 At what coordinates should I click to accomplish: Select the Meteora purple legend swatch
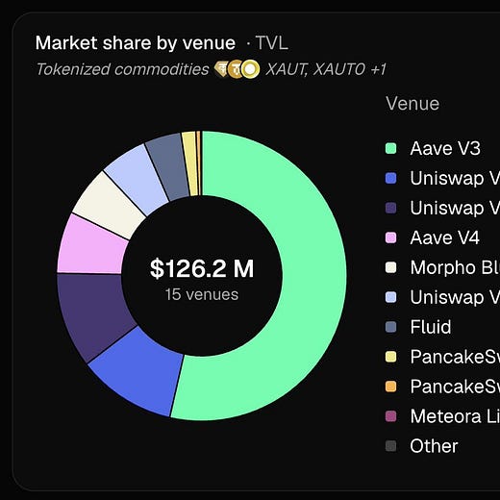(390, 416)
